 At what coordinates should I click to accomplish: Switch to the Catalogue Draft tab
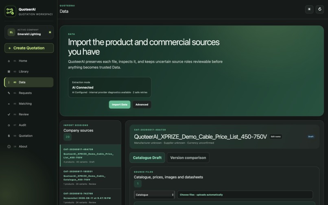[147, 158]
